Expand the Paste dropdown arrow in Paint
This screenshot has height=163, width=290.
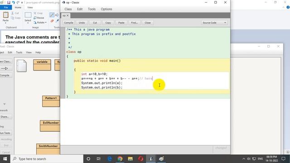pos(5,23)
